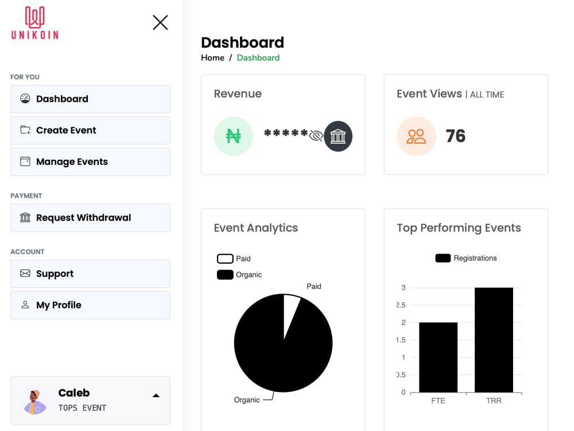The image size is (574, 431).
Task: Click the hidden revenue asterisks value
Action: coord(286,133)
